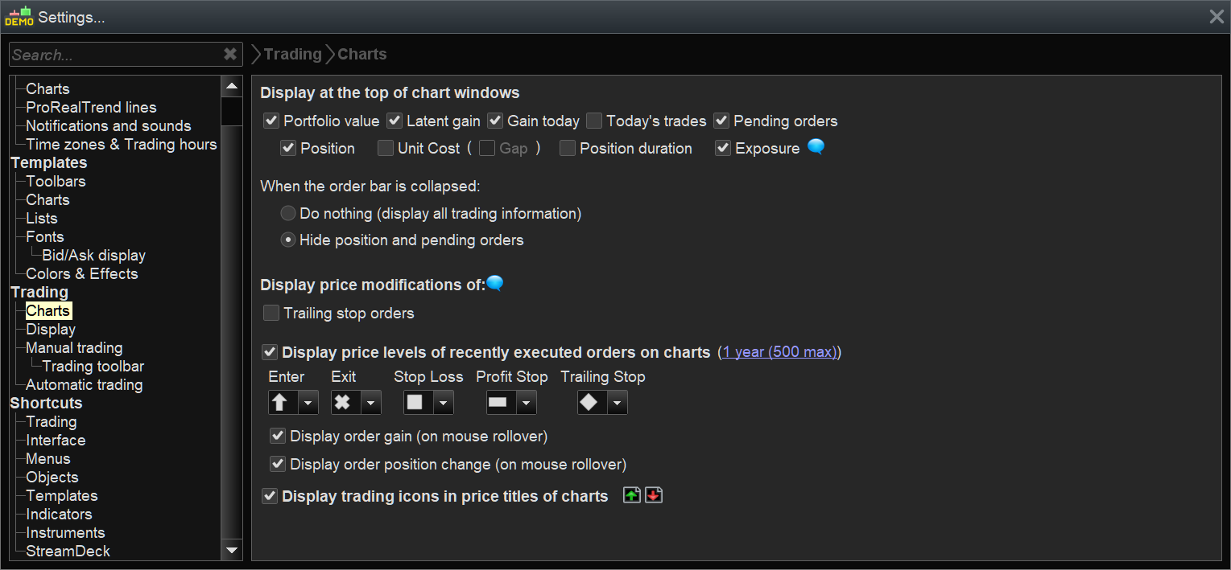
Task: Click the Exposure info speech bubble icon
Action: click(x=816, y=147)
